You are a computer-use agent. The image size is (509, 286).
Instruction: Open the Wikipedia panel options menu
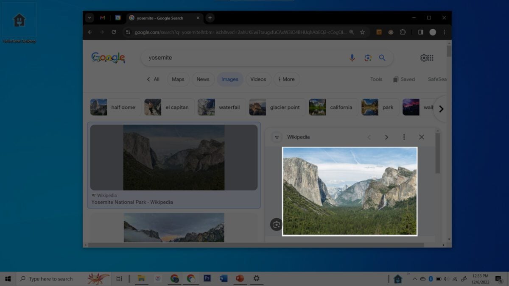pos(404,137)
